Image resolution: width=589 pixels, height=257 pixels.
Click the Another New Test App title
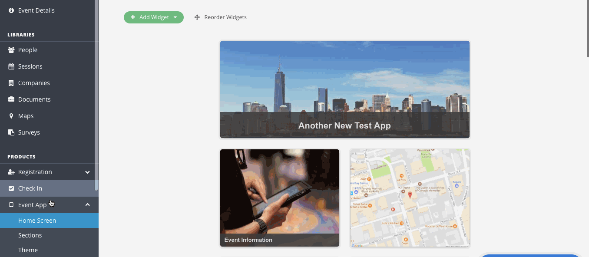344,126
